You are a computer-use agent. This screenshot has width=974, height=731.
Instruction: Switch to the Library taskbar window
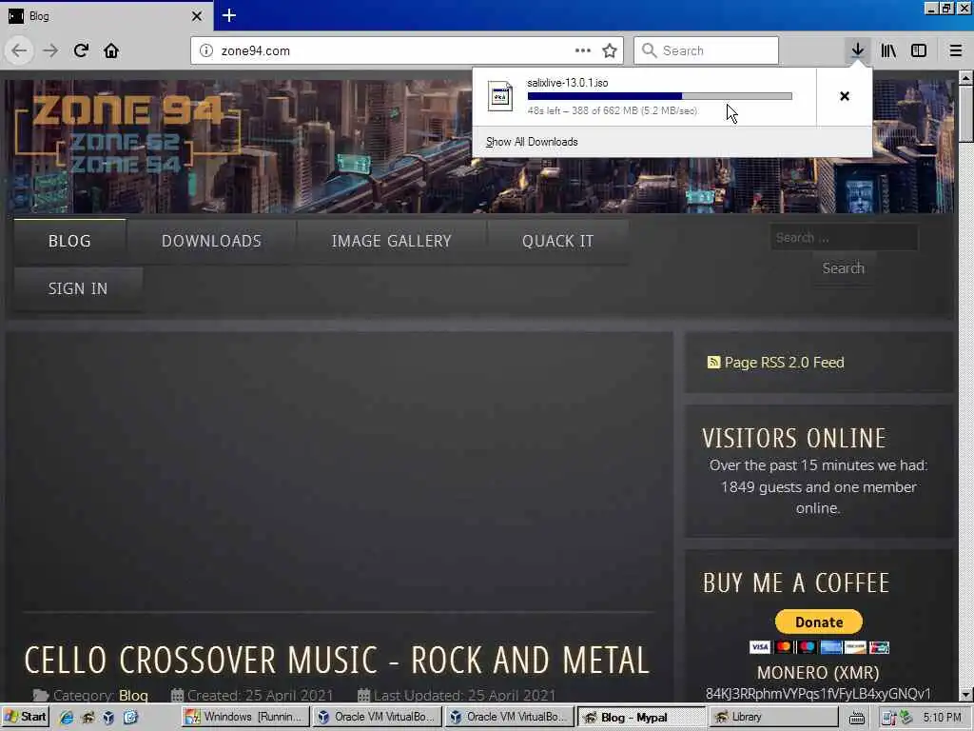pos(772,718)
